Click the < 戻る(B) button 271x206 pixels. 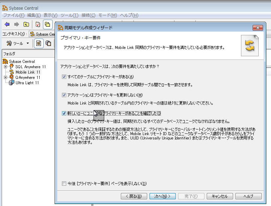[134, 196]
